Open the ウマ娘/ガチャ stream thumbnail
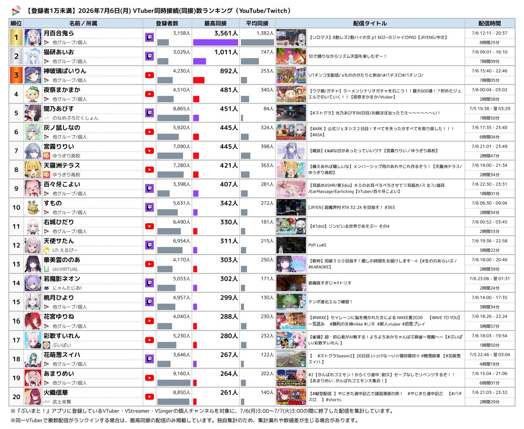Viewport: 524px width, 429px height. pyautogui.click(x=291, y=94)
